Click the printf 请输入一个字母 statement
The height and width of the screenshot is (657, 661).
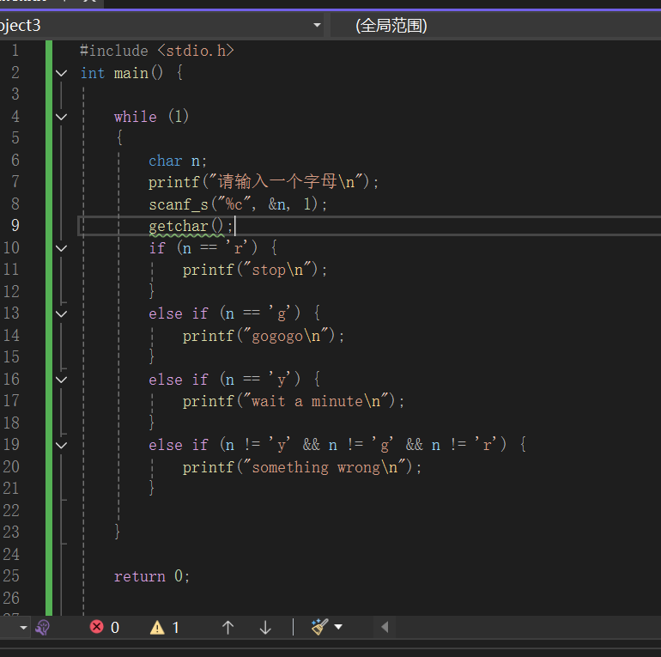point(264,182)
